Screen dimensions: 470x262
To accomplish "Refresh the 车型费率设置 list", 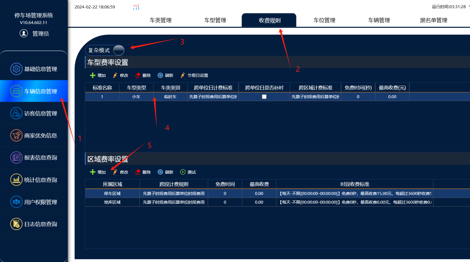I will [165, 75].
